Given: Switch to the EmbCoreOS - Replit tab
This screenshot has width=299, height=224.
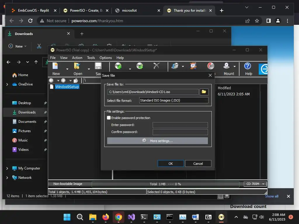Looking at the screenshot, I should coord(34,10).
